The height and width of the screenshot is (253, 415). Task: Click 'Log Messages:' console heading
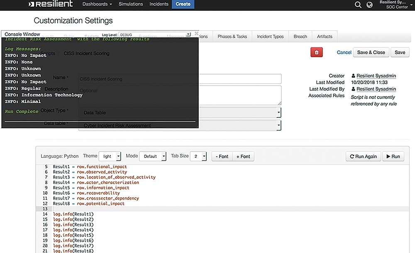[23, 49]
